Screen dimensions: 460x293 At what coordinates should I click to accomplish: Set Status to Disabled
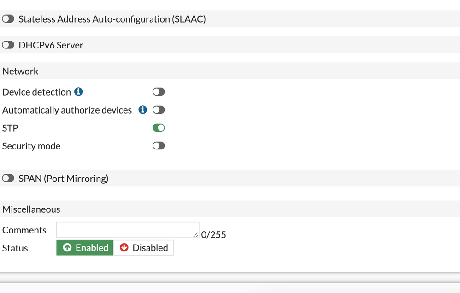[x=143, y=248]
